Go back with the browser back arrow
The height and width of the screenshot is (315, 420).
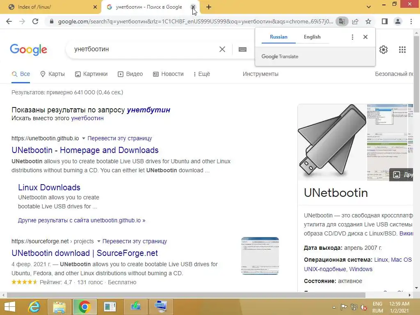coord(9,21)
